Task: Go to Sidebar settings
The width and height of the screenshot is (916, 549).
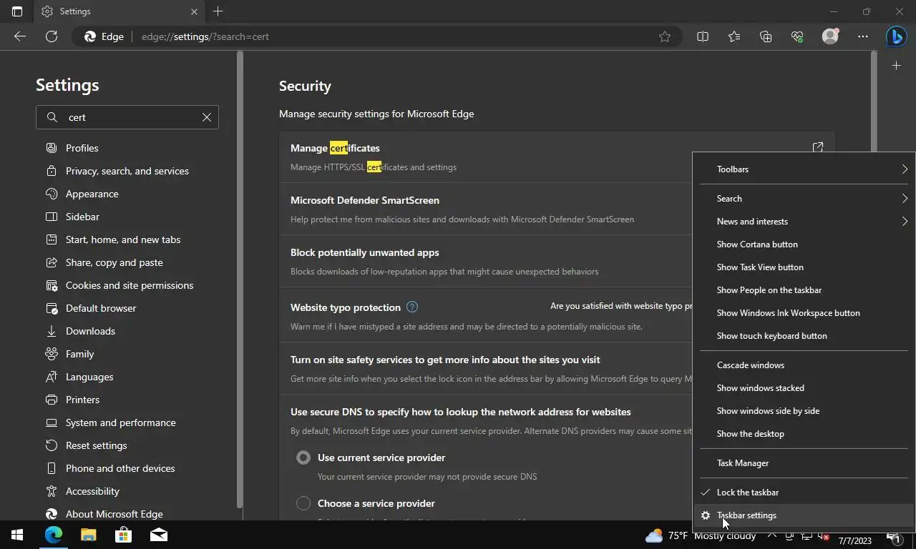Action: [82, 217]
